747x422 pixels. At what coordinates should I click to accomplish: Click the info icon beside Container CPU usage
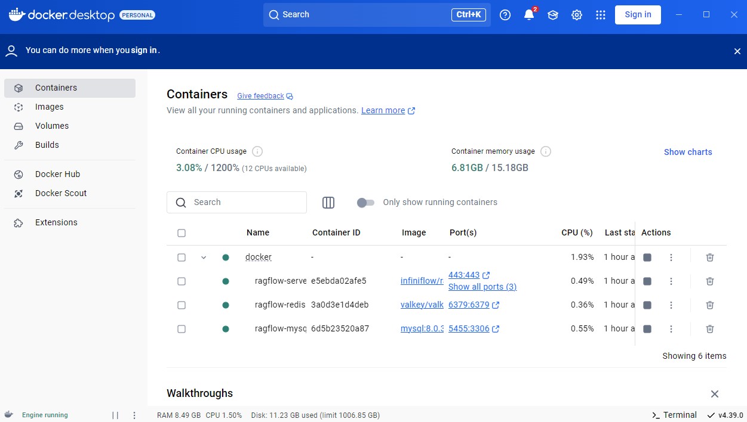tap(257, 151)
